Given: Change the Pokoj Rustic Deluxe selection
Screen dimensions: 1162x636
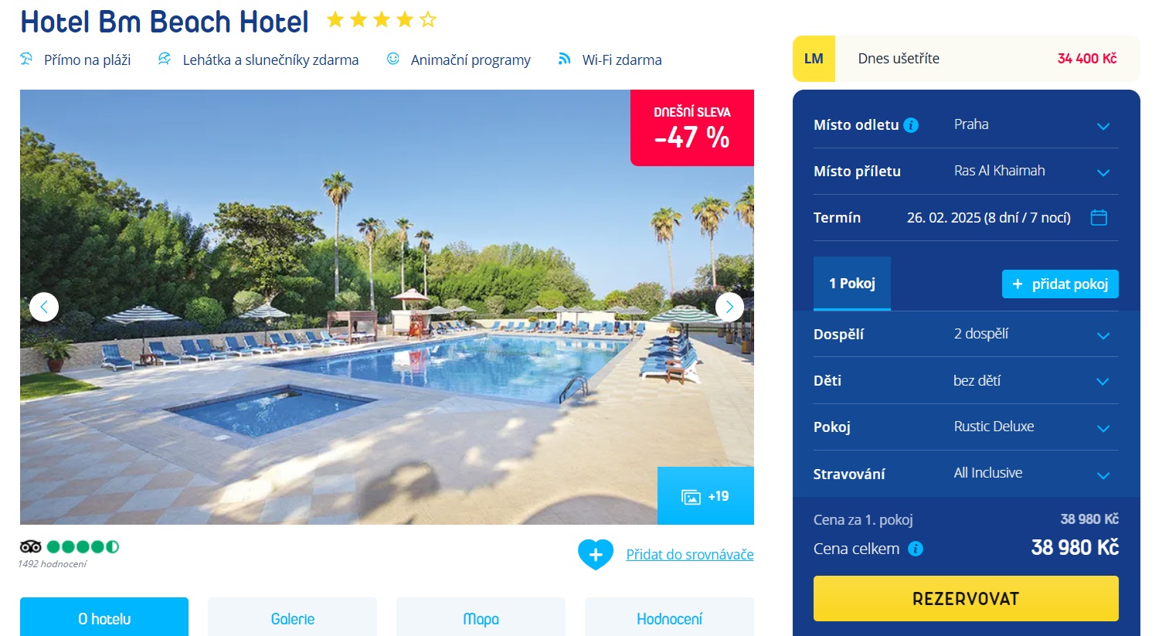Looking at the screenshot, I should [x=966, y=427].
